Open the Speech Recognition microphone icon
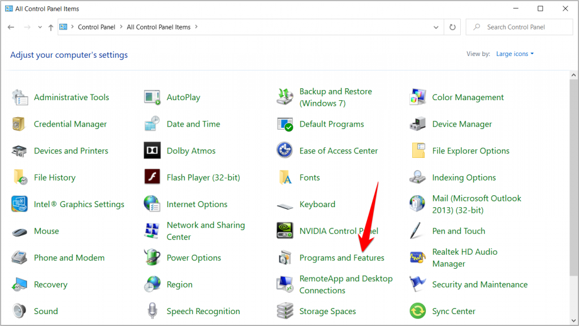 pyautogui.click(x=152, y=311)
